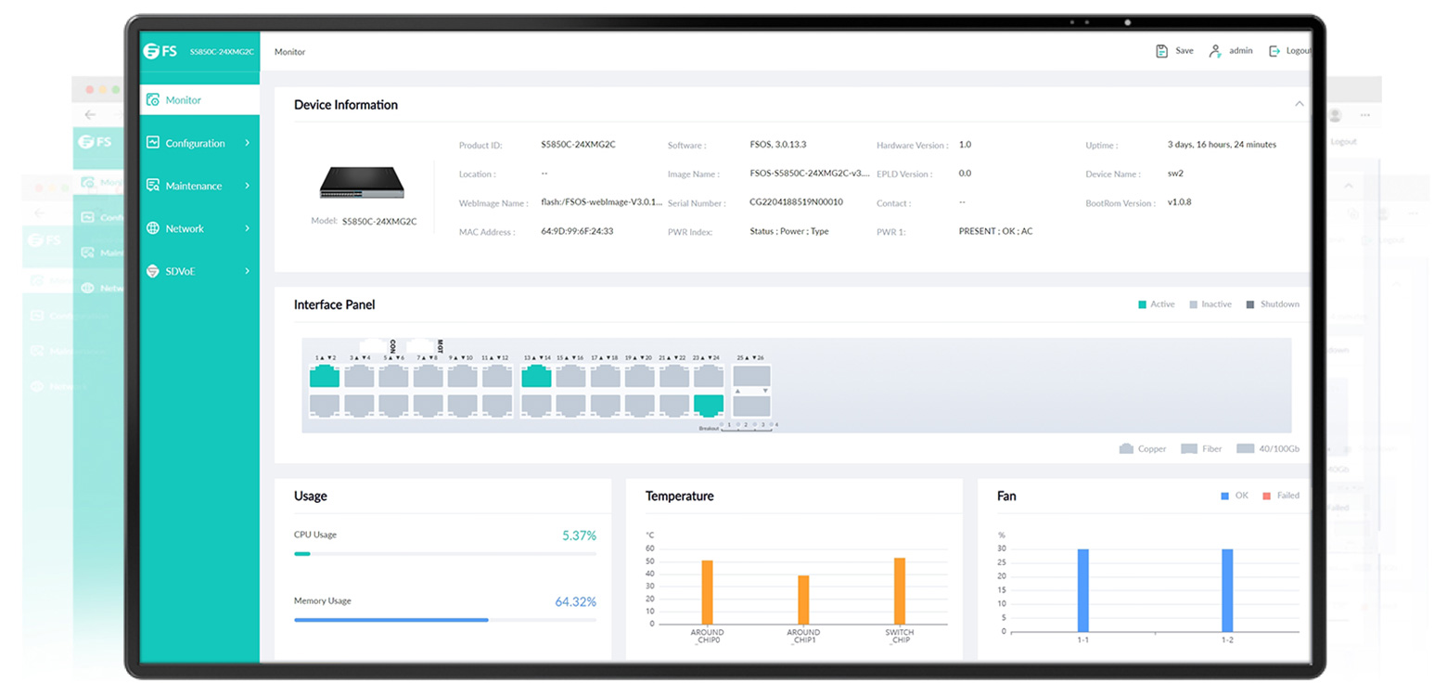This screenshot has height=696, width=1447.
Task: Click the Network globe icon
Action: tap(153, 228)
